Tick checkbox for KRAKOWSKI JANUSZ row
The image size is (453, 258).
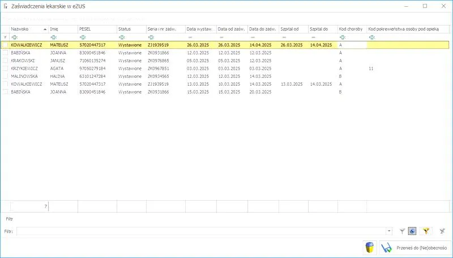(x=5, y=61)
